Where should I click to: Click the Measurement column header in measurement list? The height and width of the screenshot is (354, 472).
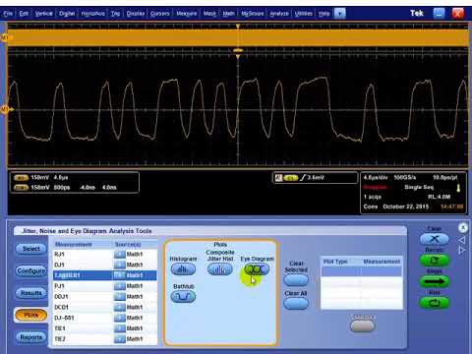pyautogui.click(x=74, y=245)
